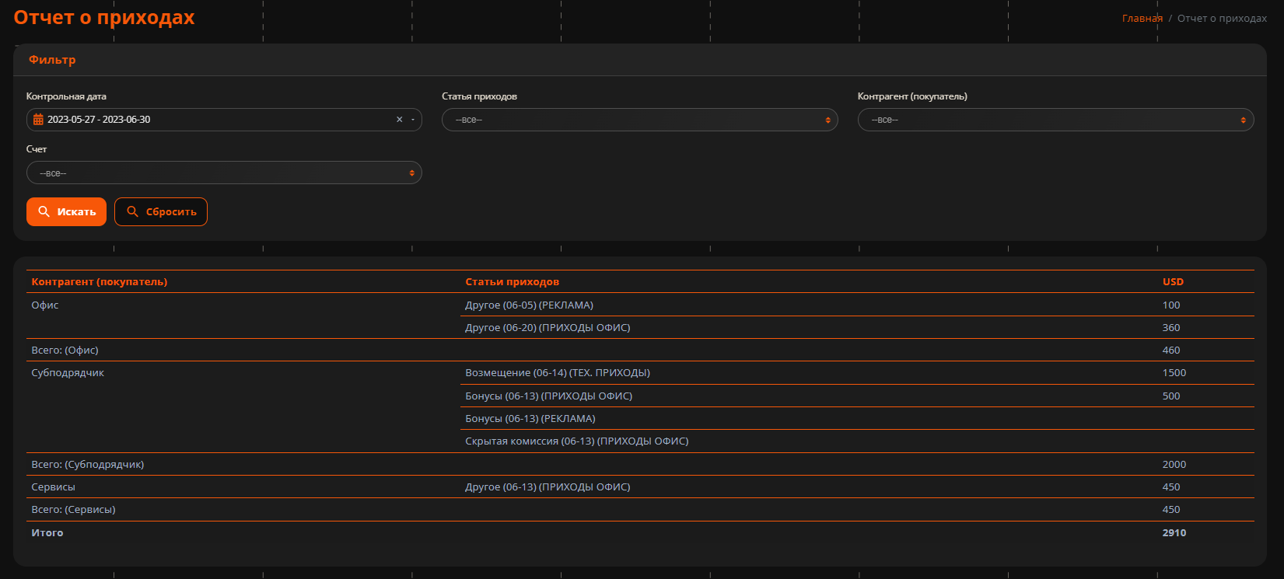The image size is (1284, 579).
Task: Click the Всего: (Офис) total row
Action: click(x=640, y=350)
